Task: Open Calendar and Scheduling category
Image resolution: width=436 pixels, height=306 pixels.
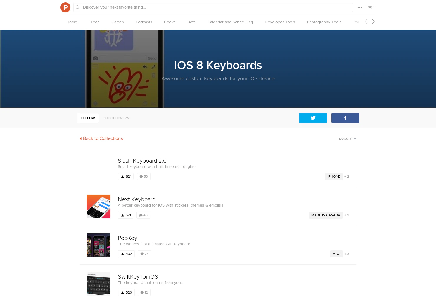Action: [230, 22]
